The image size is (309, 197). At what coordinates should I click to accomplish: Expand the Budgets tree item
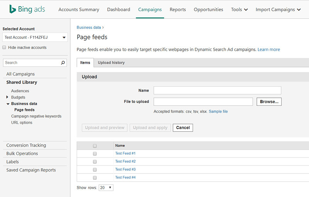pos(7,97)
